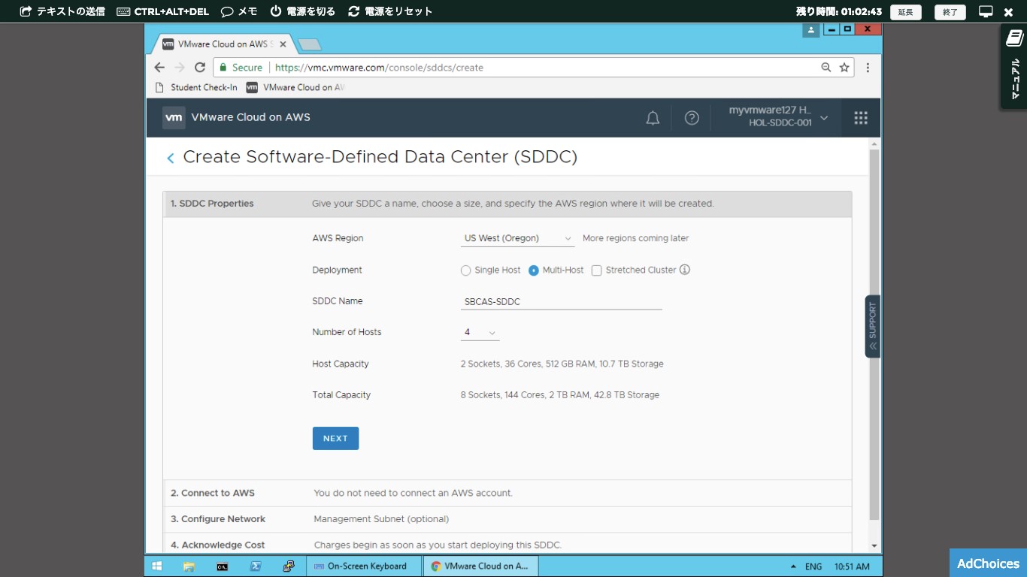1027x577 pixels.
Task: Click the help question mark icon
Action: [x=692, y=118]
